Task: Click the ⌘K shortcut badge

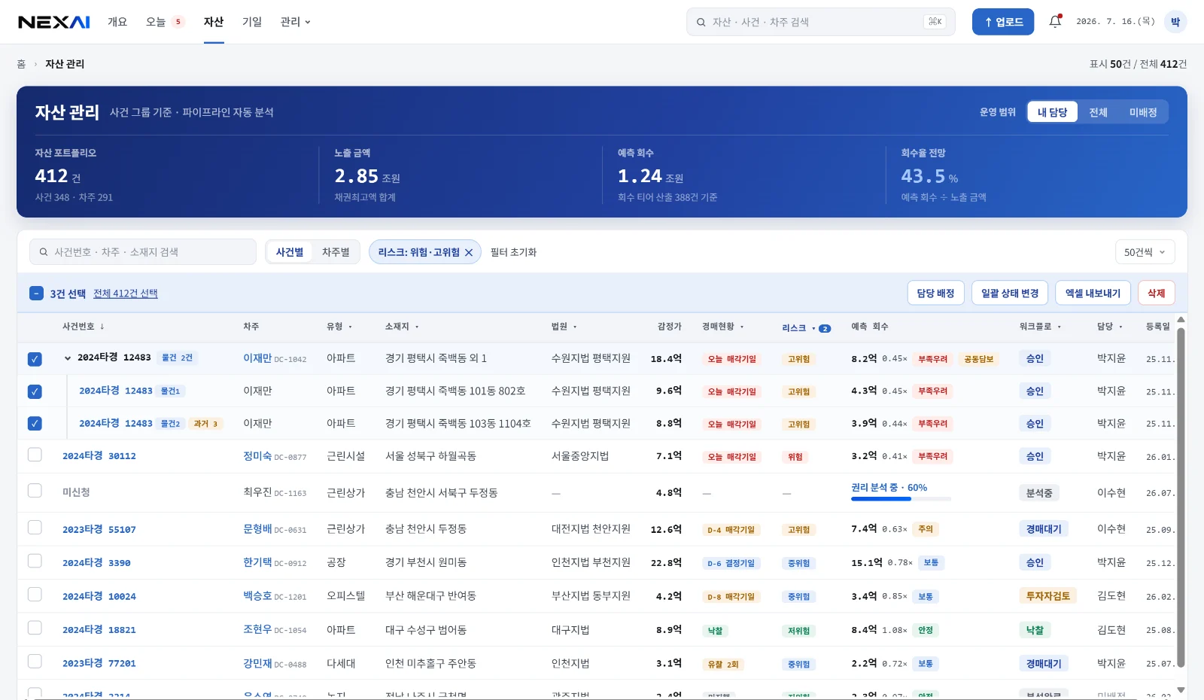Action: click(x=935, y=22)
